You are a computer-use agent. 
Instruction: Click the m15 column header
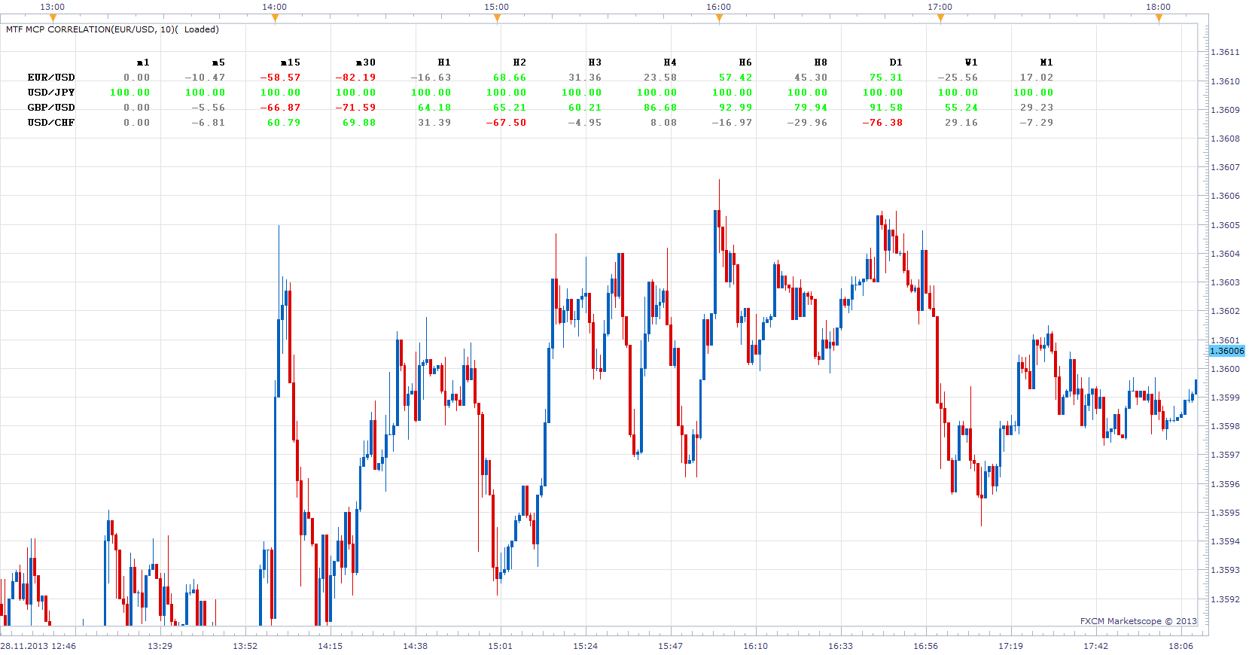click(x=291, y=62)
